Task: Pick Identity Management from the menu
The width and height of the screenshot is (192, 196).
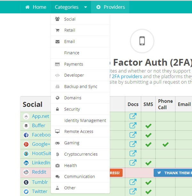Action: click(x=85, y=121)
